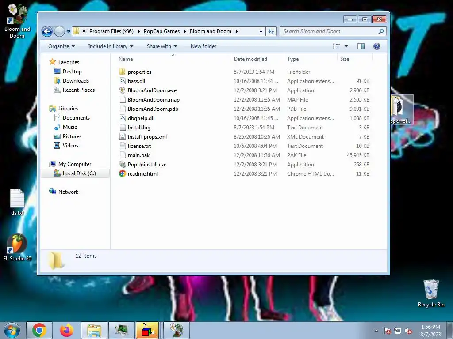Select the dbghelp.dll file icon

point(123,118)
